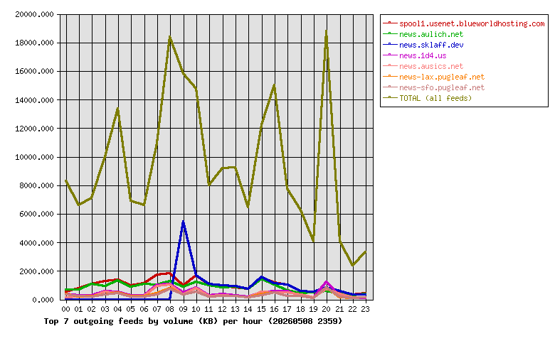Click the olive line marker for TOTAL
Screen dimensions: 555x341
(390, 97)
